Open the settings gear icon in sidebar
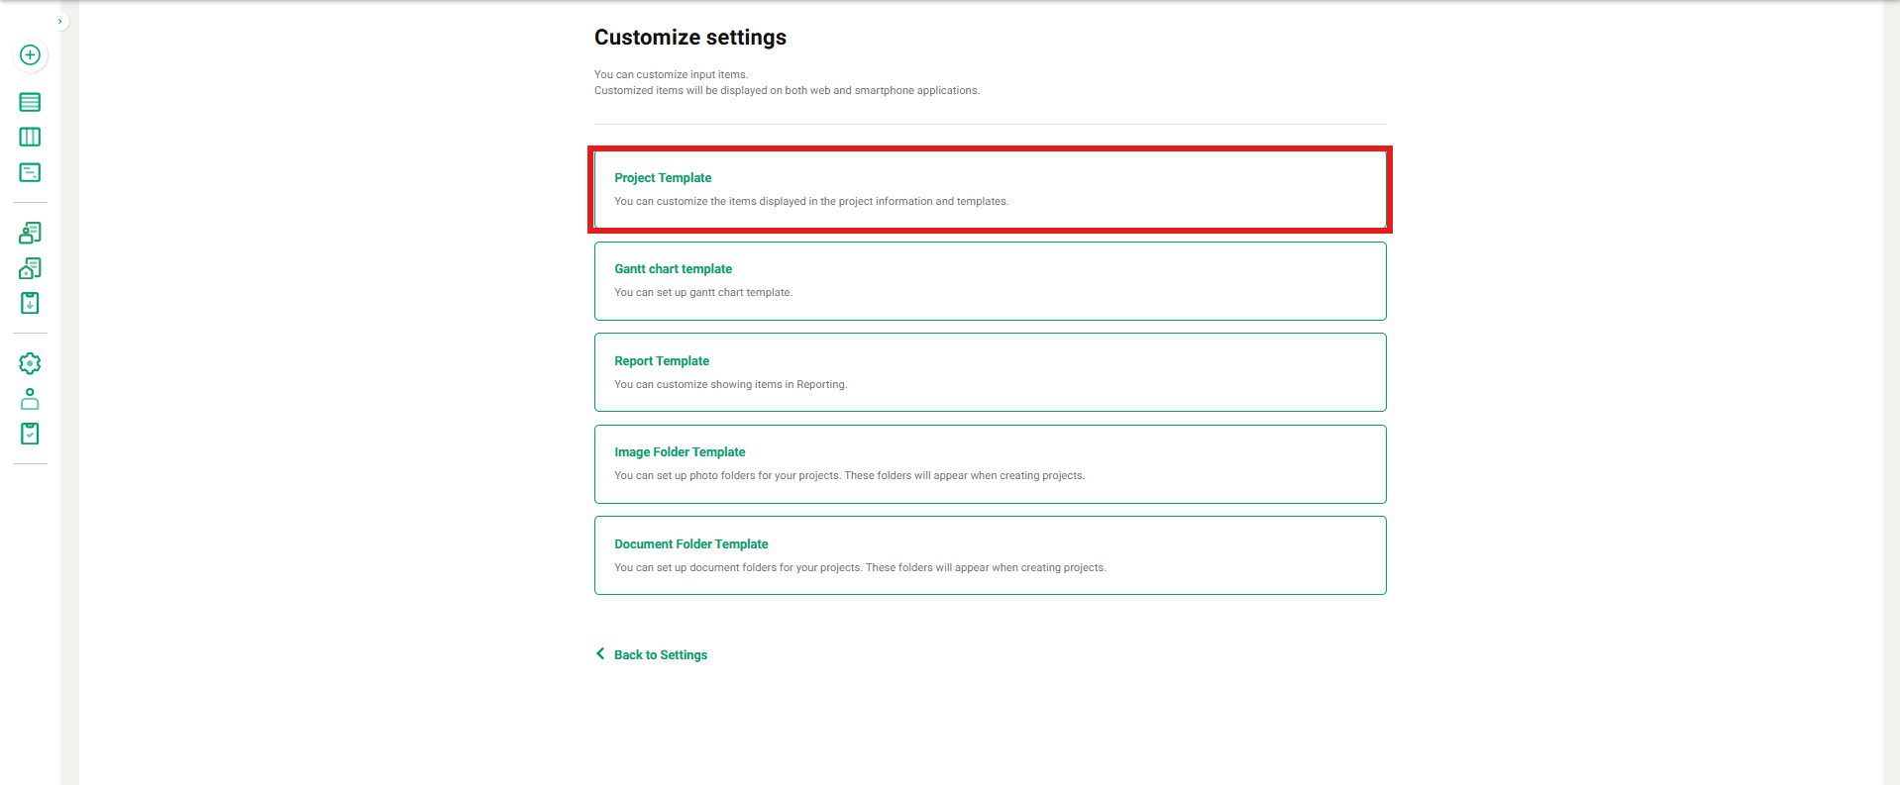This screenshot has height=785, width=1900. point(30,363)
